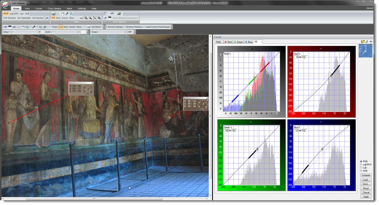379x205 pixels.
Task: Toggle RGB color mode in the ribbon
Action: [x=6, y=14]
